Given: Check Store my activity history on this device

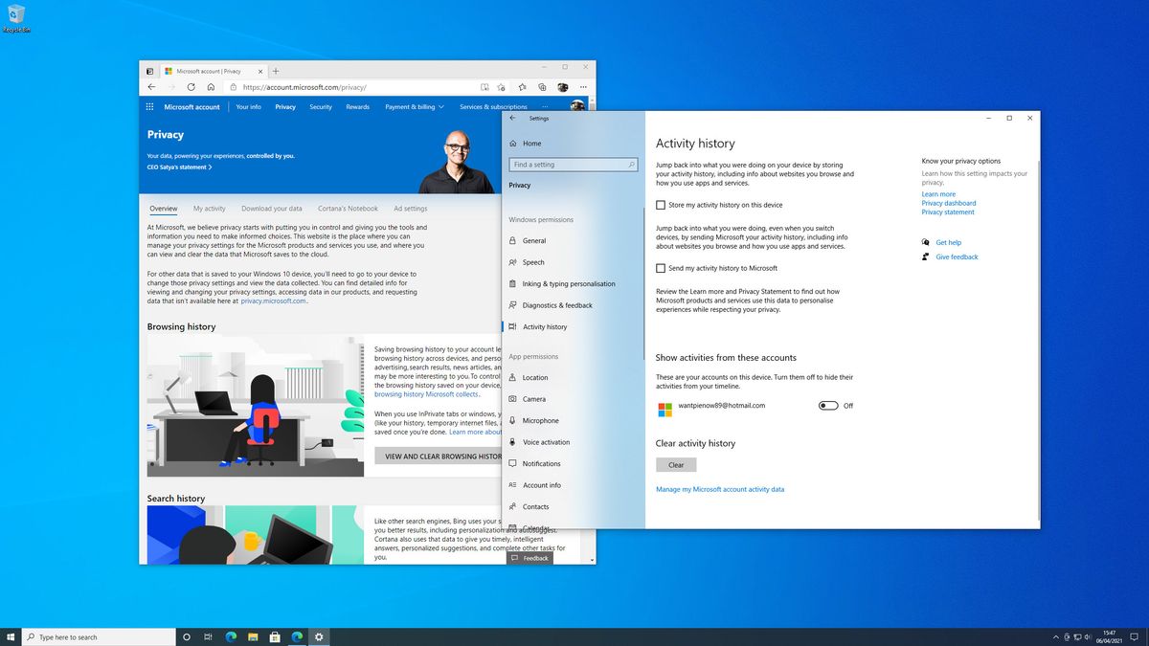Looking at the screenshot, I should (660, 204).
